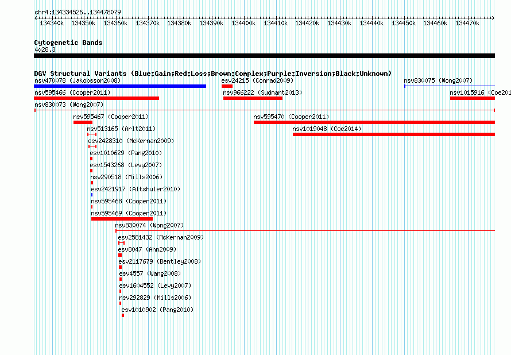Click the 134380k ruler mark
This screenshot has width=511, height=355.
click(x=179, y=23)
